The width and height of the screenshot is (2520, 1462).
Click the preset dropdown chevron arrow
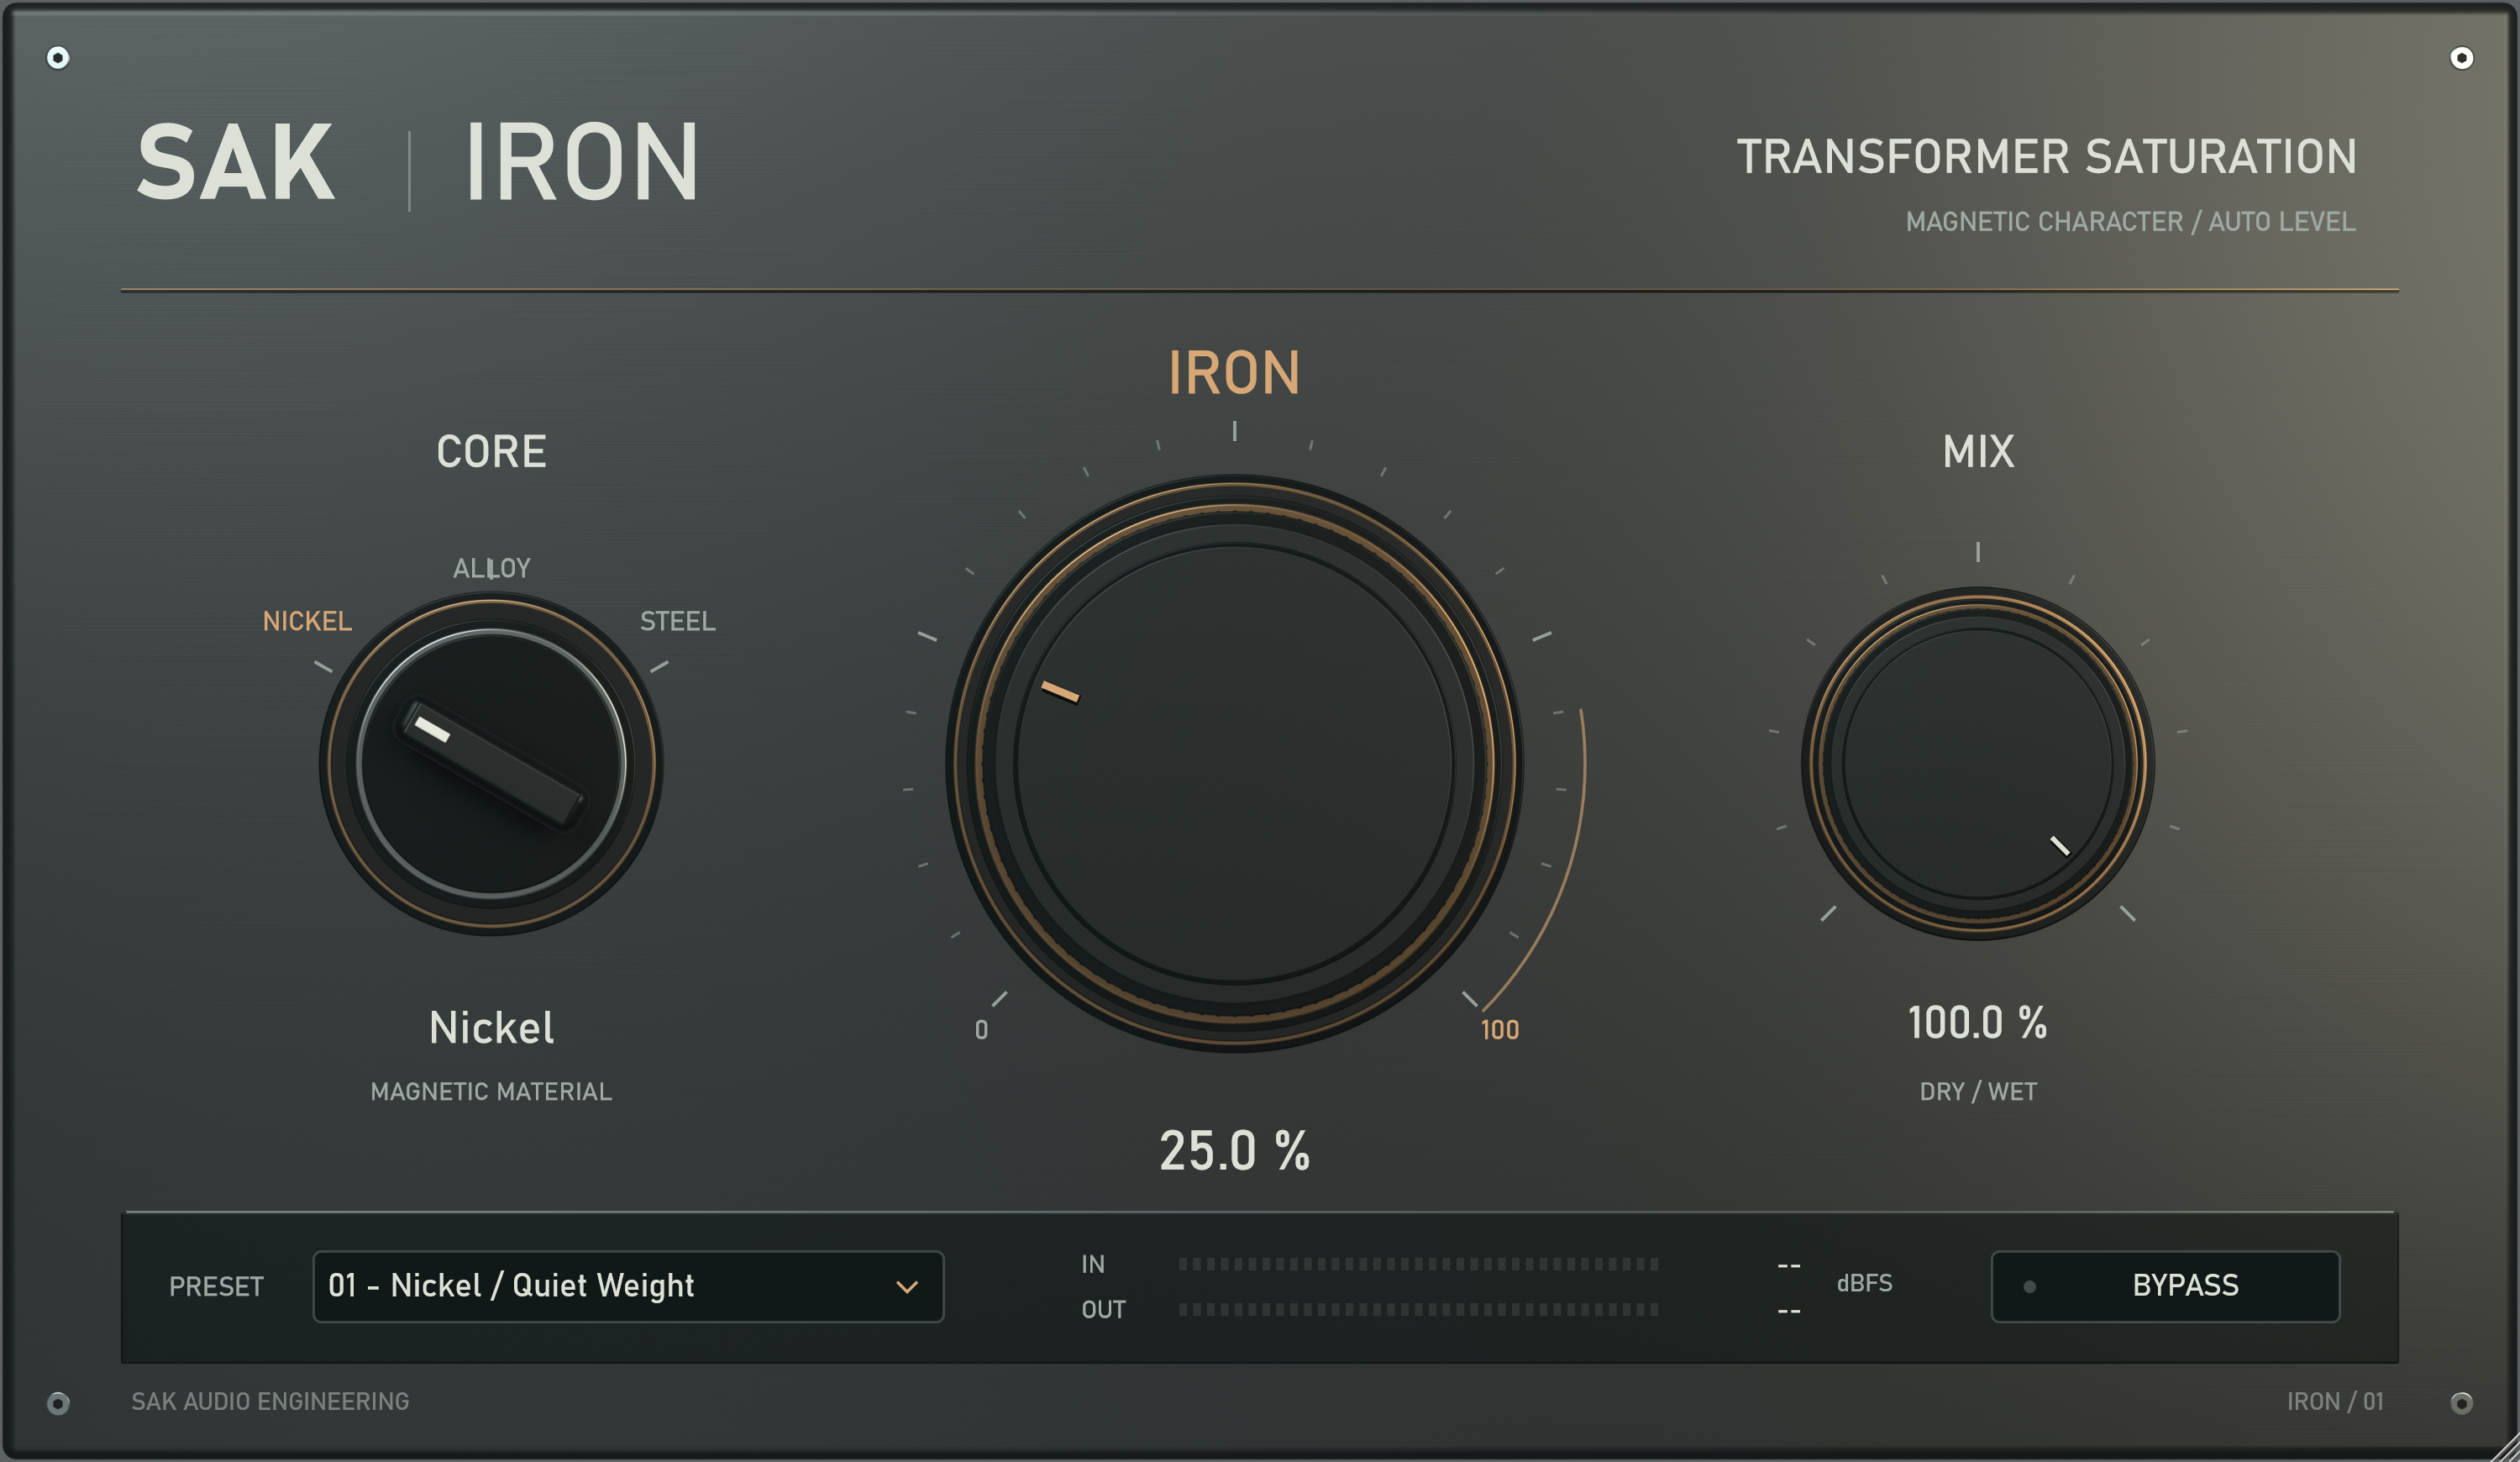pyautogui.click(x=907, y=1287)
